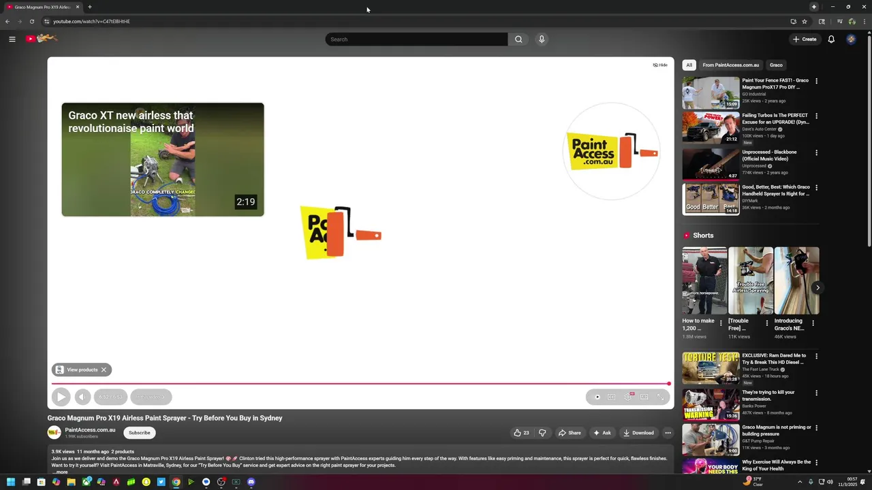Open the notifications bell
872x490 pixels.
click(831, 39)
